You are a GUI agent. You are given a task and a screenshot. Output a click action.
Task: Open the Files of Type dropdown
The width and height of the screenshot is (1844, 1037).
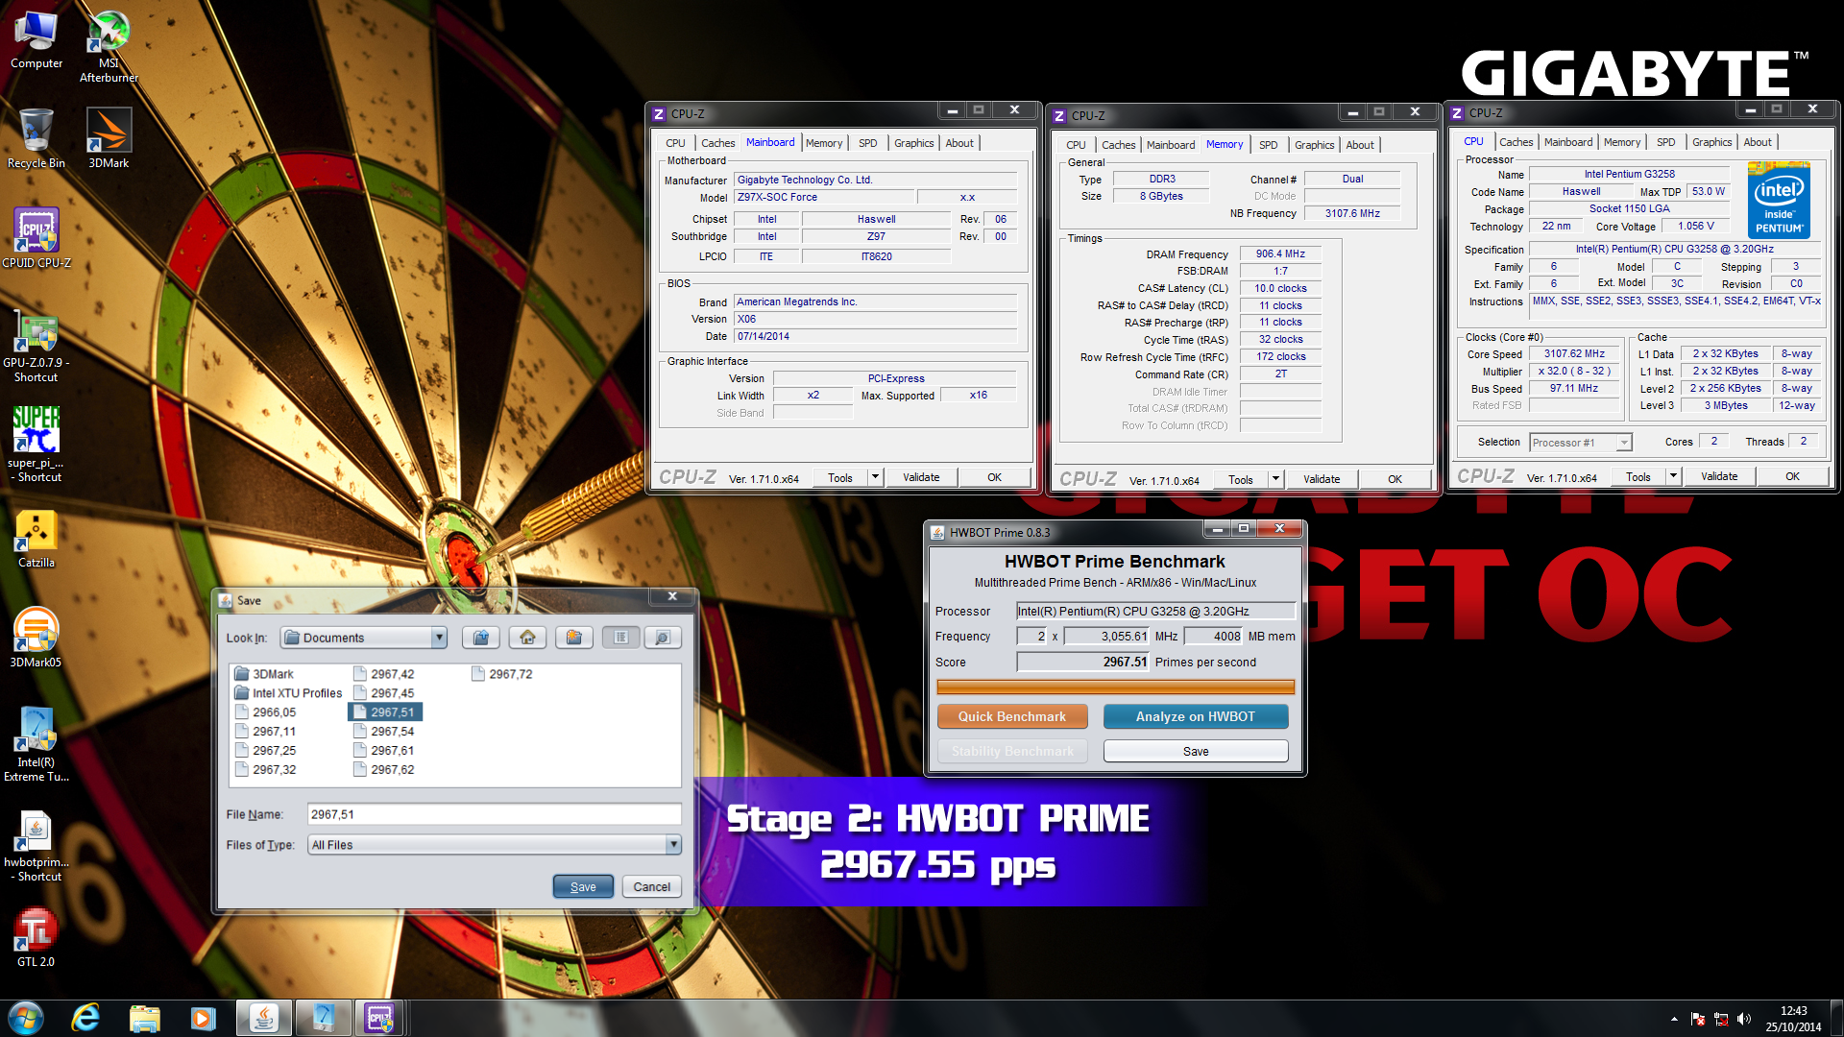pyautogui.click(x=673, y=845)
